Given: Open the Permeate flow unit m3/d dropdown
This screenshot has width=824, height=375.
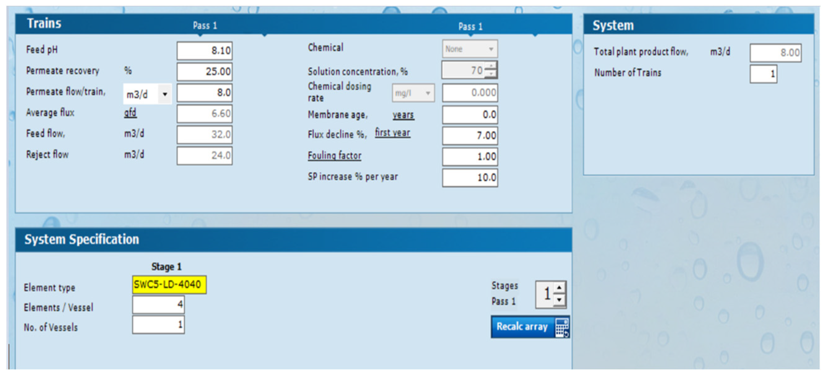Looking at the screenshot, I should pos(165,94).
